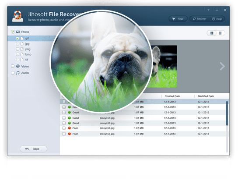Select the Audio tree label
This screenshot has width=238, height=184.
[25, 73]
